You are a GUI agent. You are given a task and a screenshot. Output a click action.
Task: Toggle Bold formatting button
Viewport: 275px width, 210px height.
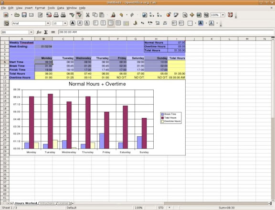(x=73, y=23)
